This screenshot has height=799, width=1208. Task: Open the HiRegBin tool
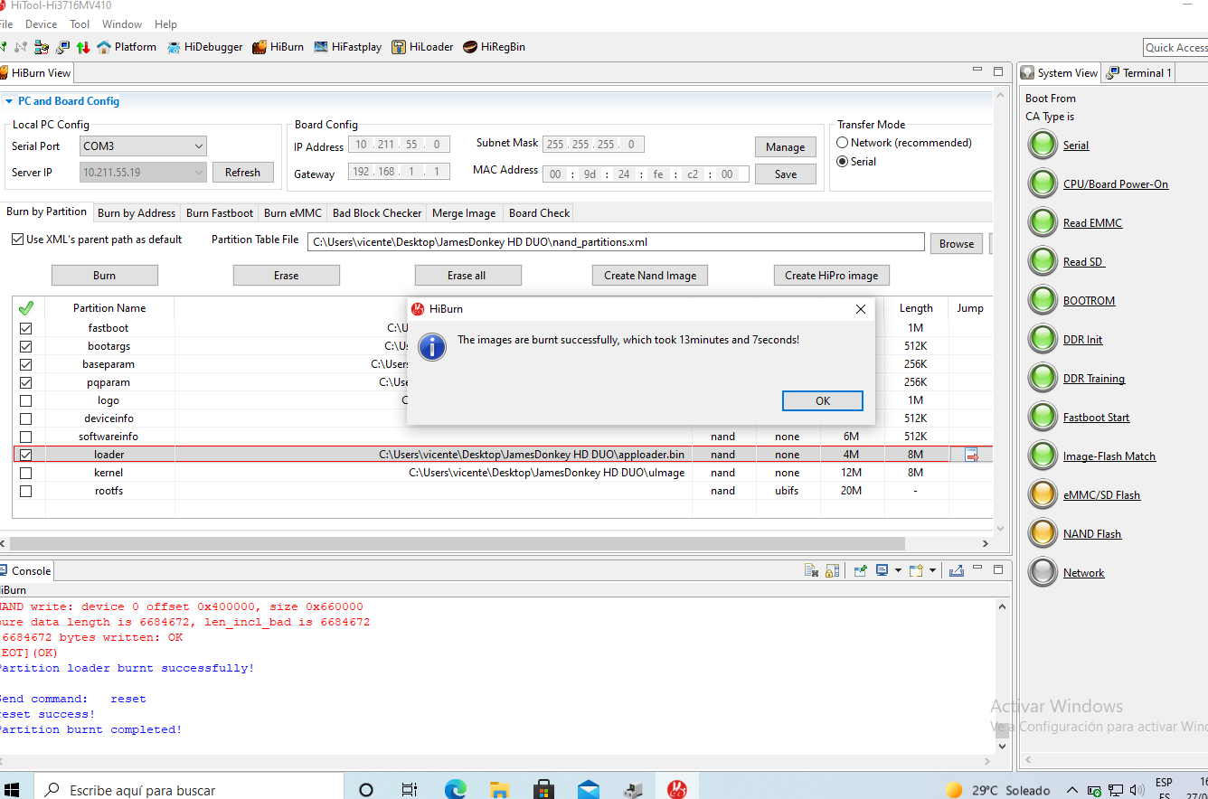(x=494, y=47)
